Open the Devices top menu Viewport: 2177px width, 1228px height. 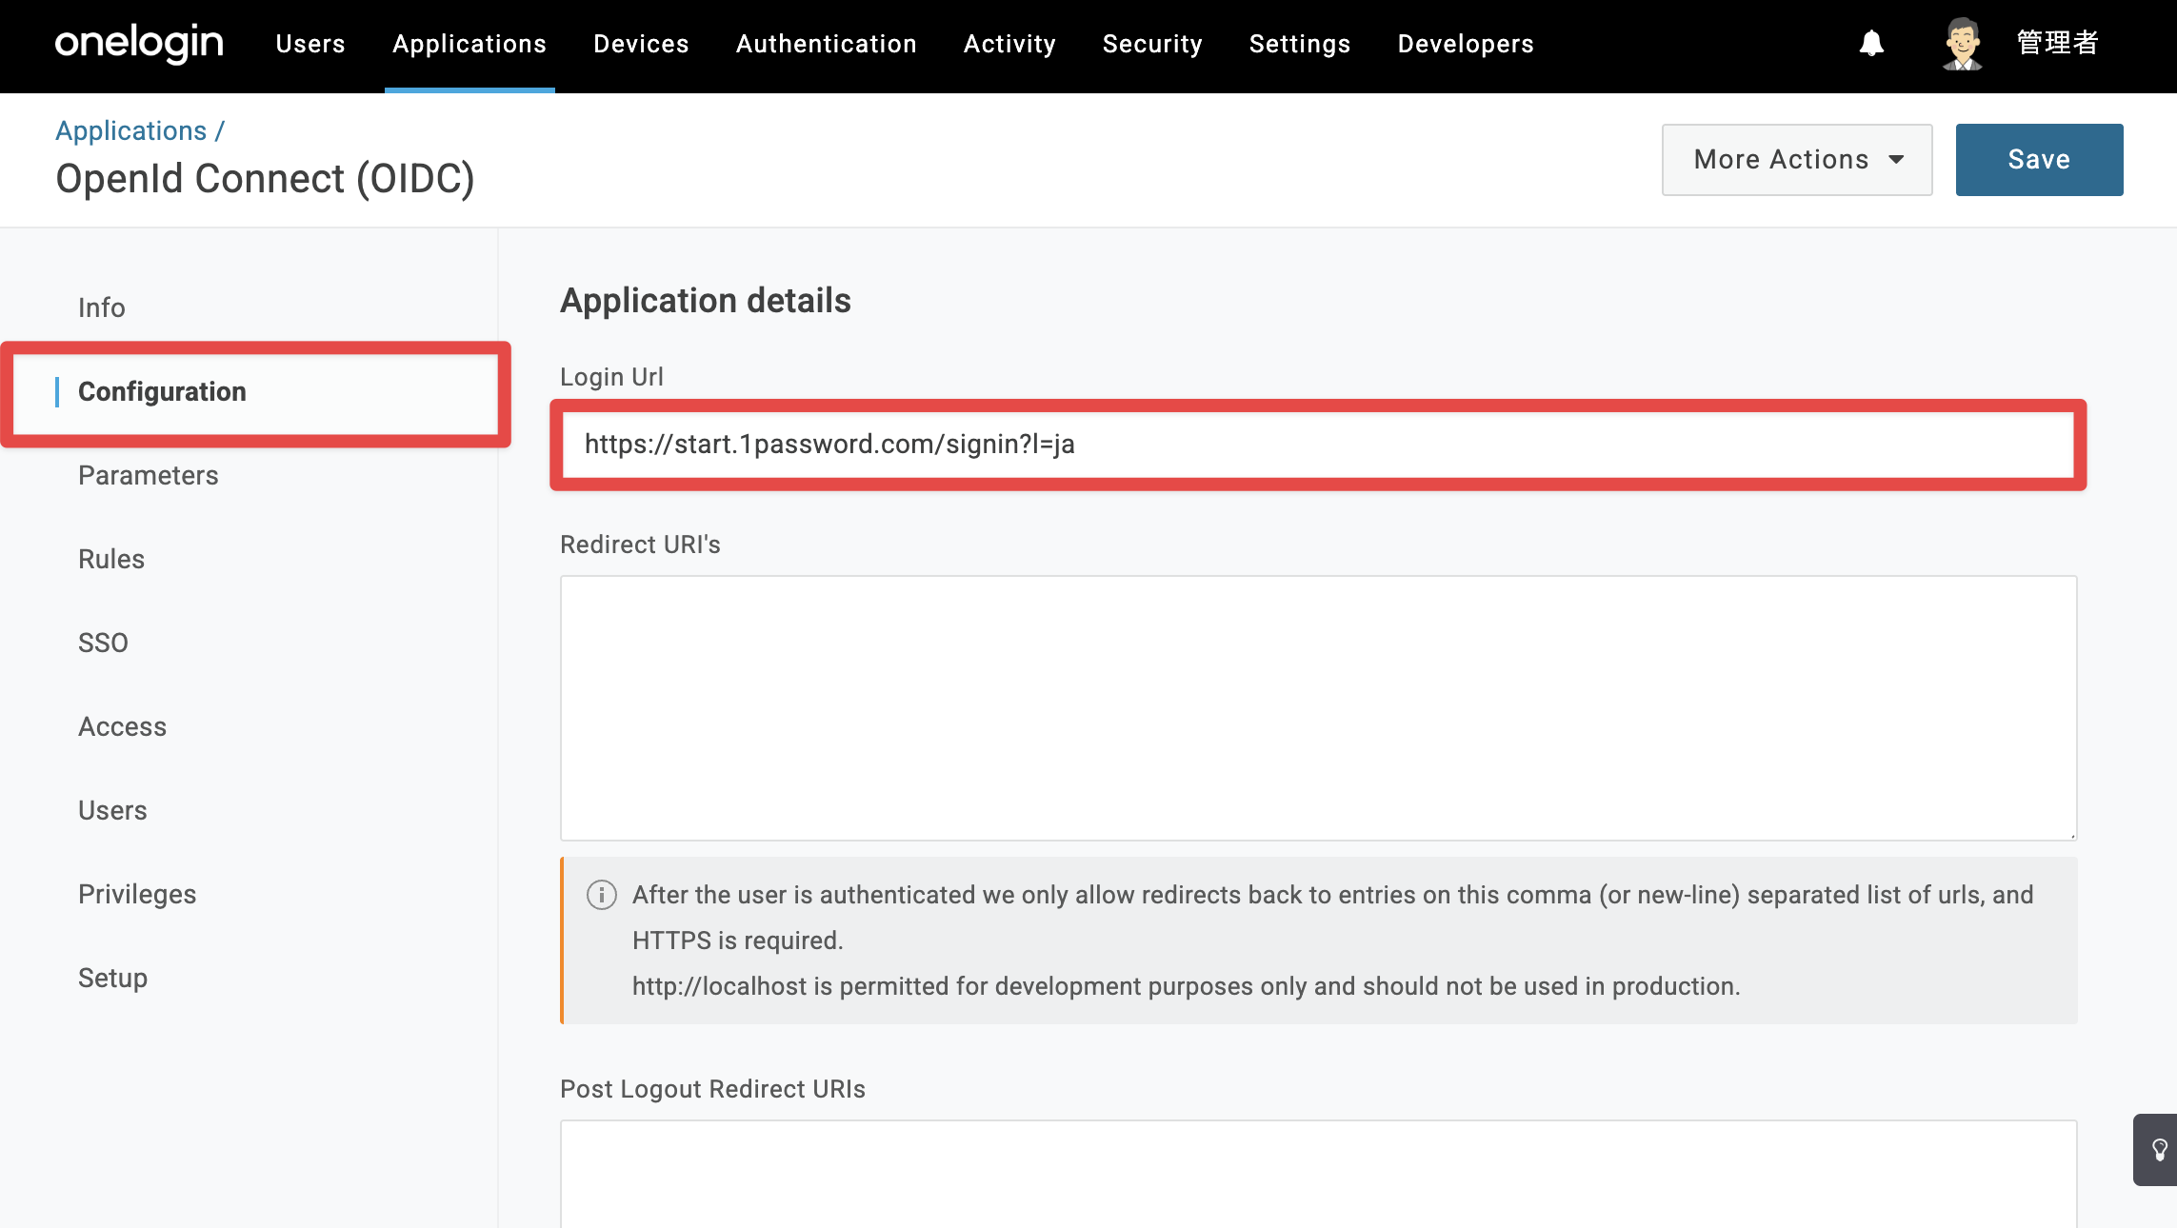(x=641, y=44)
